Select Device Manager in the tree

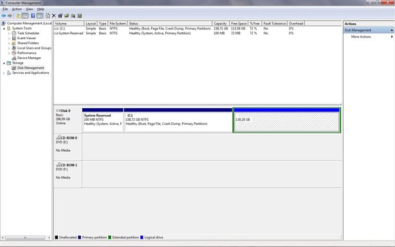point(29,58)
